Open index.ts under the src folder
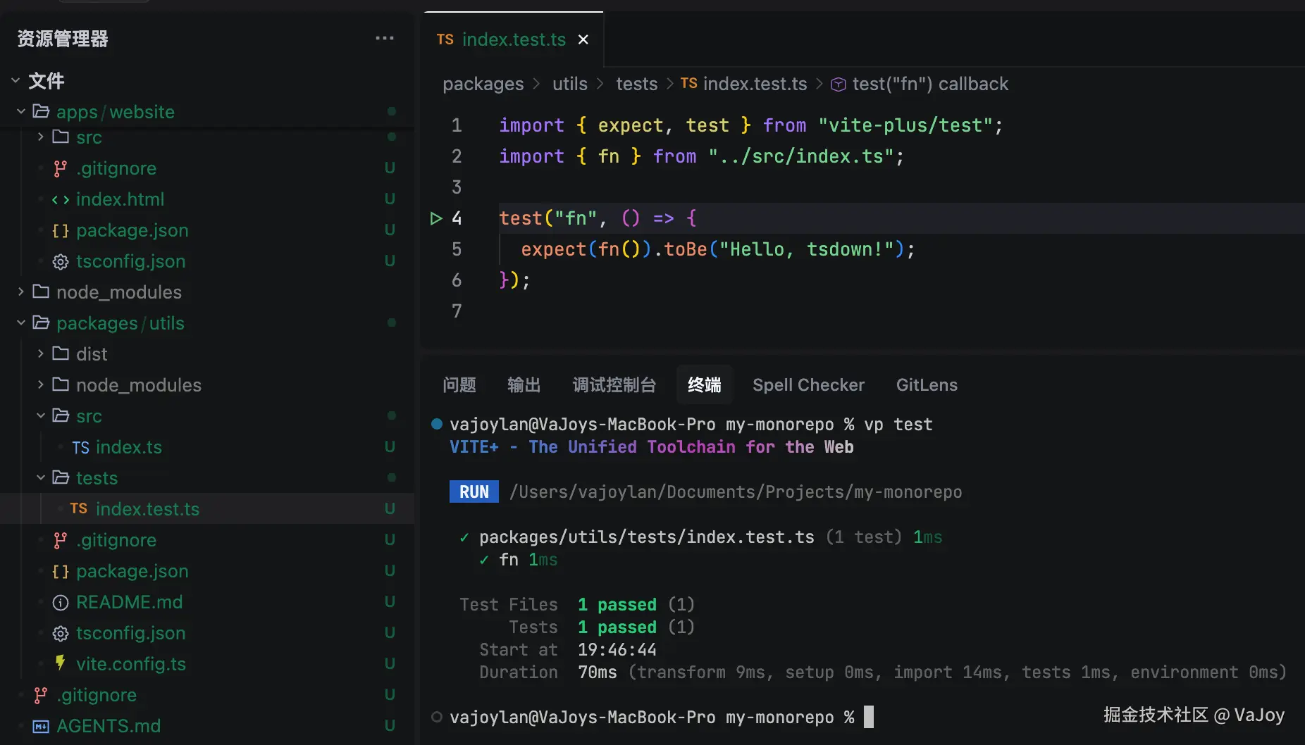The height and width of the screenshot is (745, 1305). click(128, 447)
